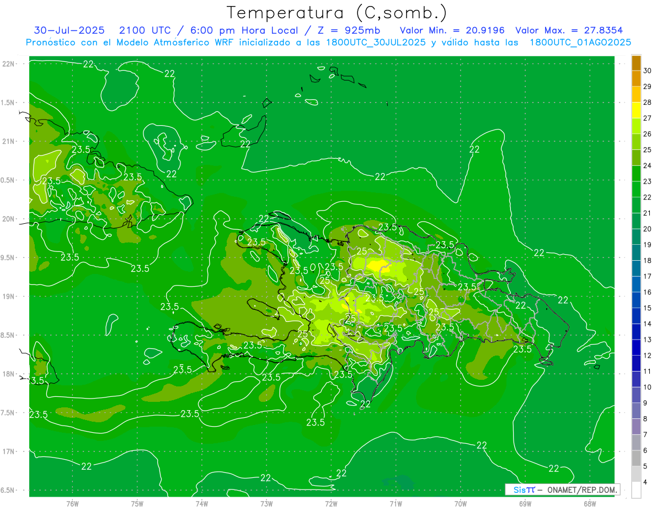Click colorbar label "30"
662x511 pixels.
click(x=648, y=71)
